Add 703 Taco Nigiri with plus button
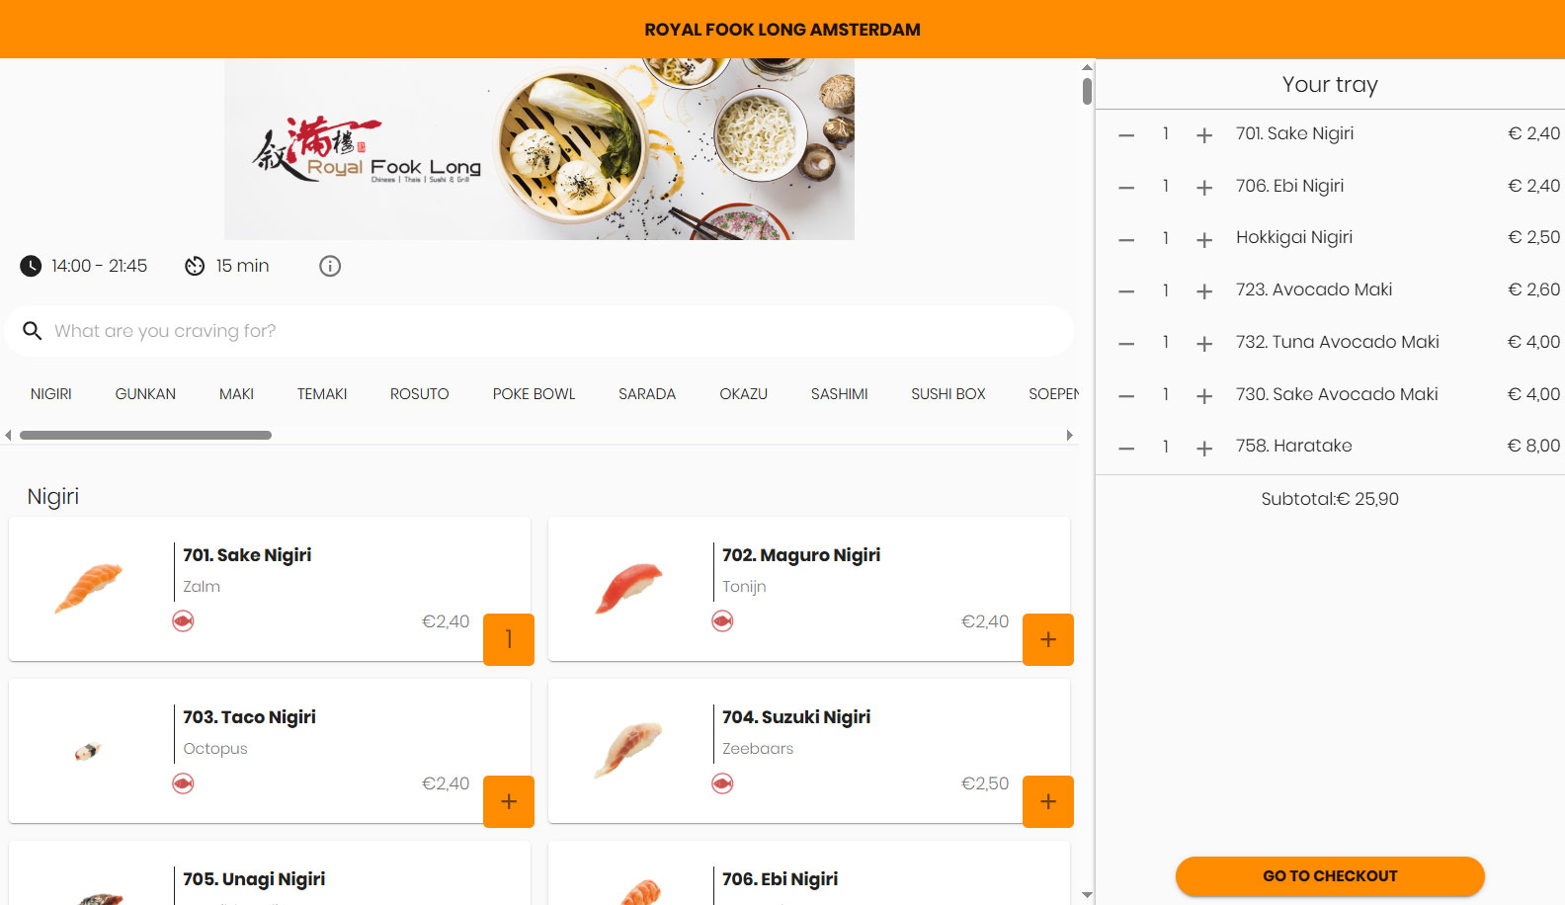Viewport: 1565px width, 905px height. pos(509,801)
